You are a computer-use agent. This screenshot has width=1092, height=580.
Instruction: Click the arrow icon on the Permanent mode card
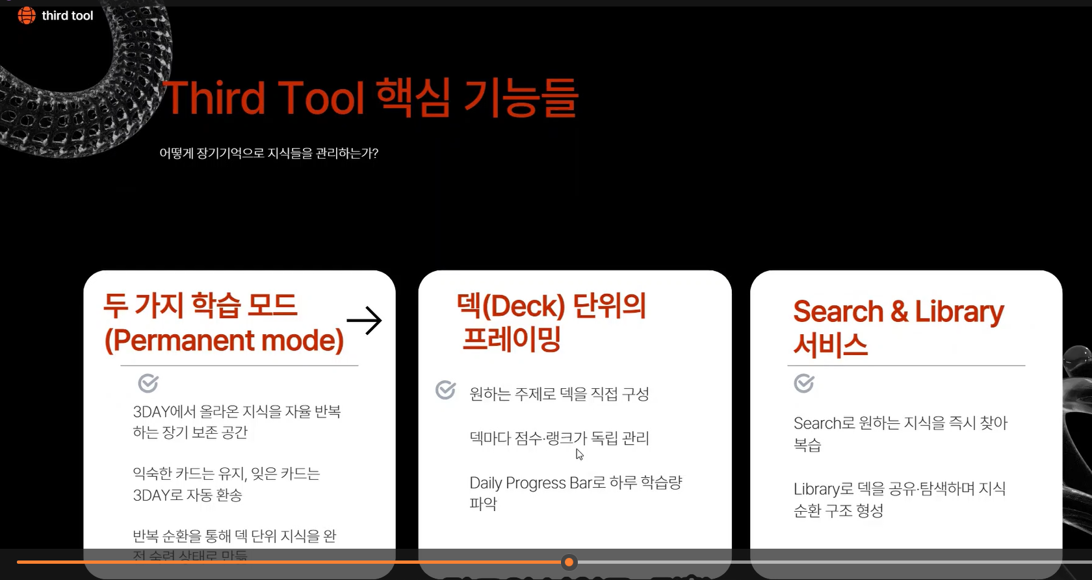[364, 321]
